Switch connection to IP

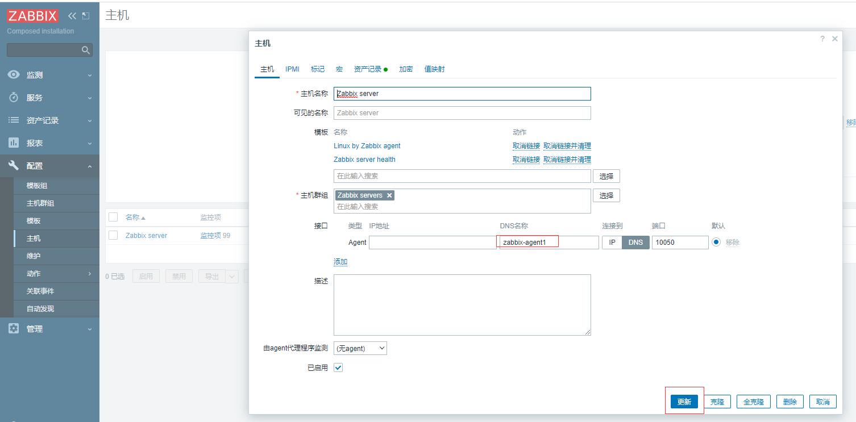[612, 243]
